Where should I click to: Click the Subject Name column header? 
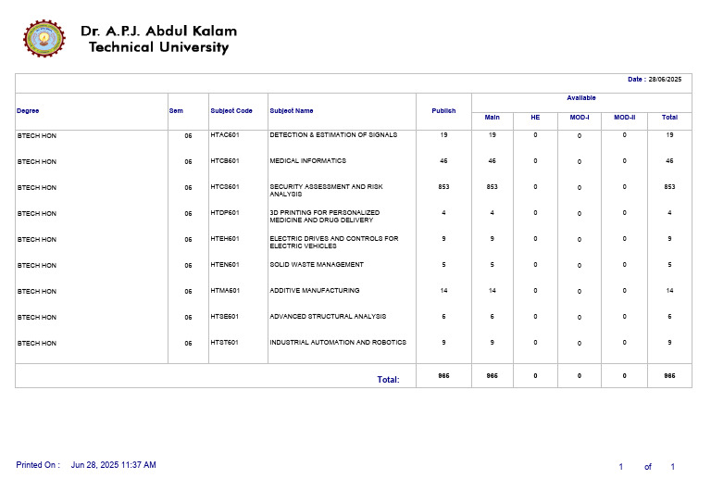coord(292,110)
